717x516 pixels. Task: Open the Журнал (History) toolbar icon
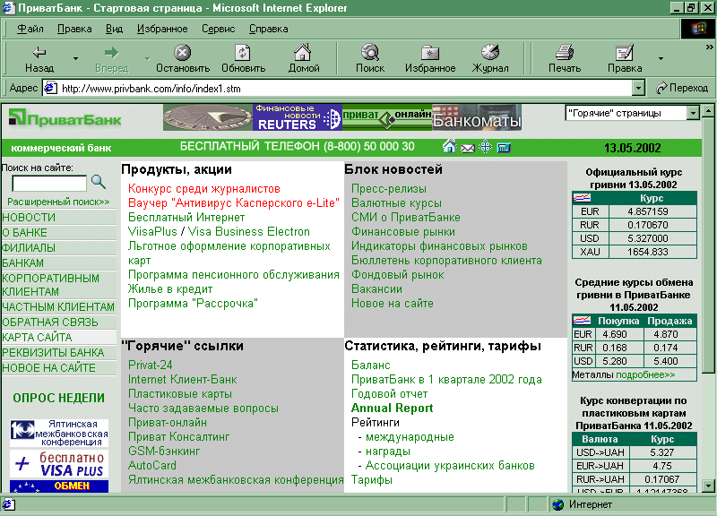click(x=490, y=58)
